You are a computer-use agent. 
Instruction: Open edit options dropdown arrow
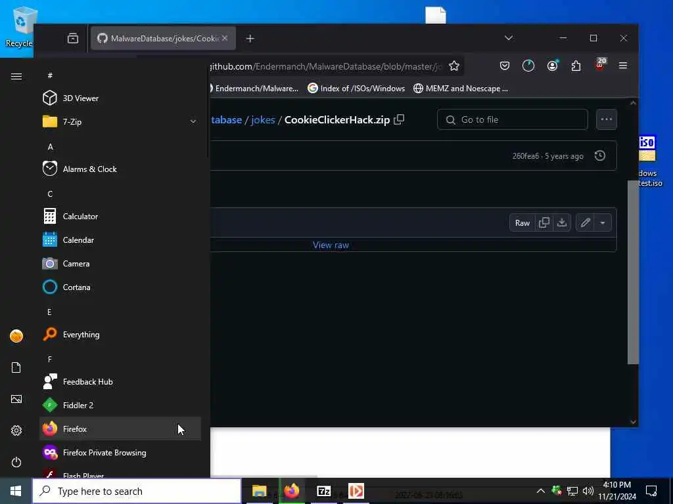coord(603,223)
